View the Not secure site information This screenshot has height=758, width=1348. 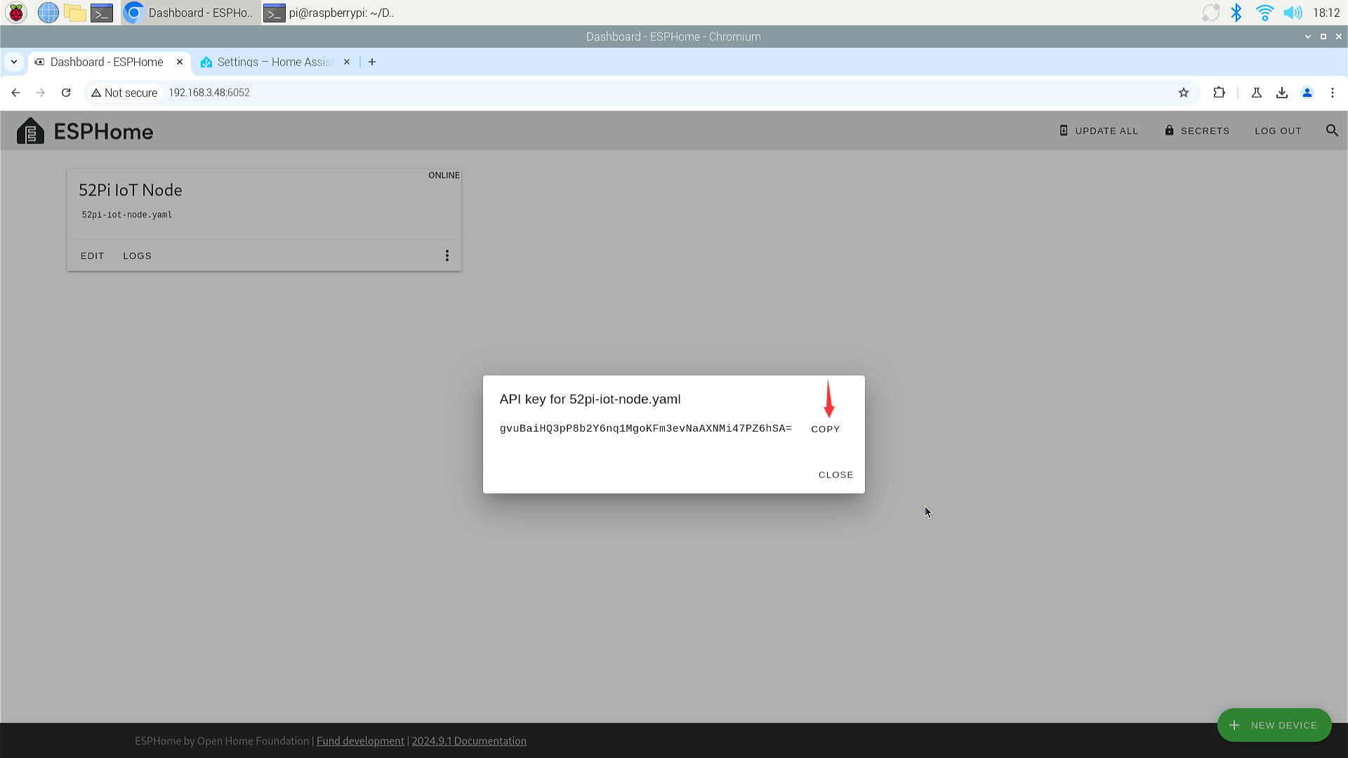(x=124, y=93)
